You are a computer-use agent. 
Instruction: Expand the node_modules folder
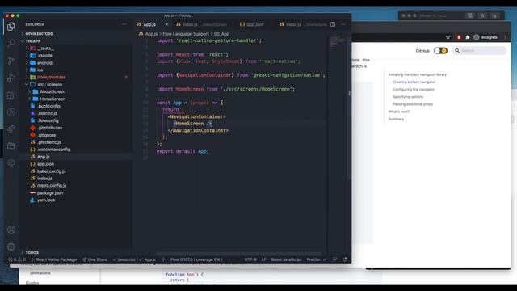tap(51, 78)
